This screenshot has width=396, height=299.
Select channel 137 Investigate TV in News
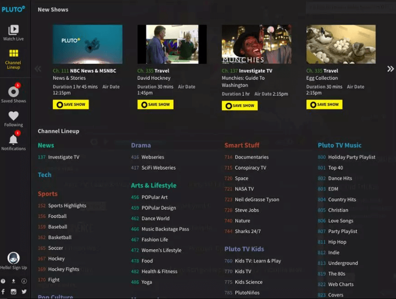[59, 157]
